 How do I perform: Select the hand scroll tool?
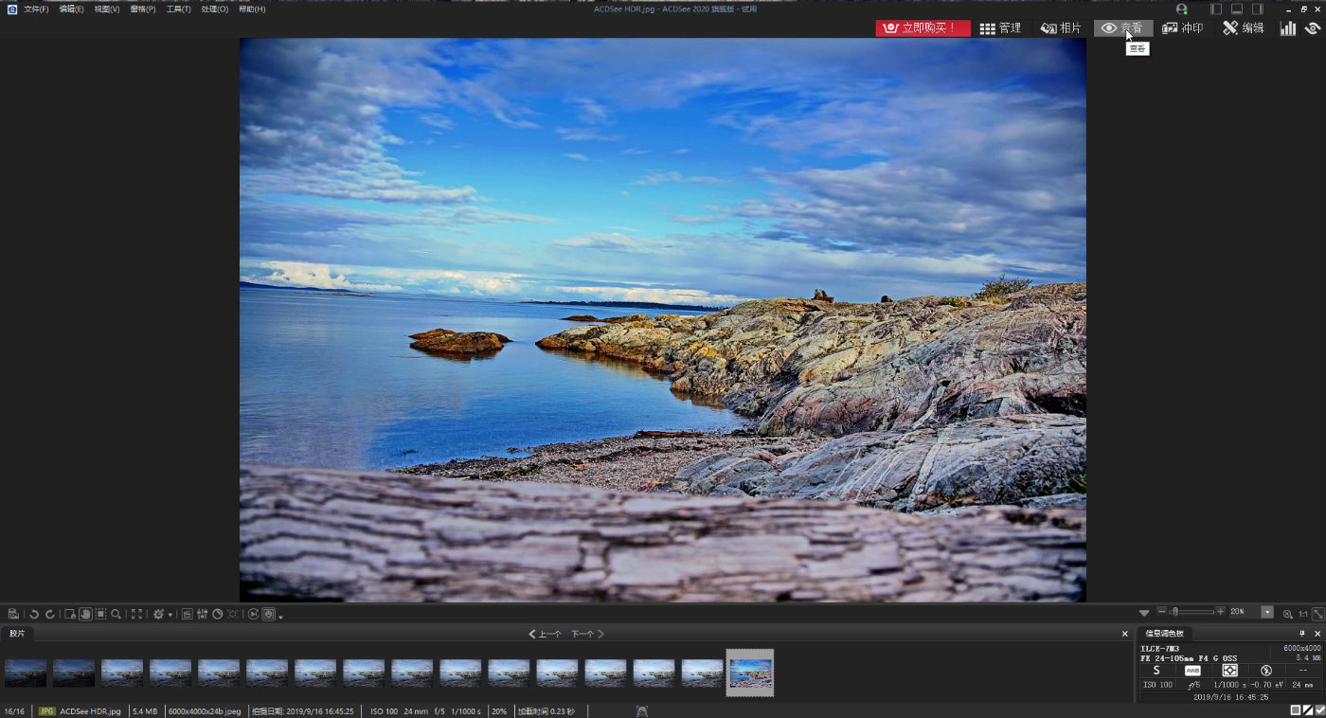[84, 614]
